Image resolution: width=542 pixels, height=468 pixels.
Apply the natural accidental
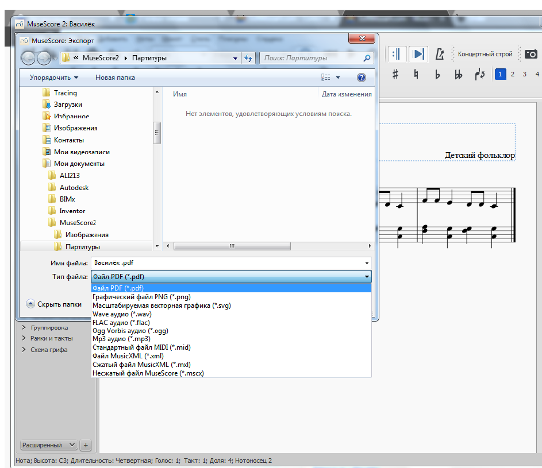416,74
